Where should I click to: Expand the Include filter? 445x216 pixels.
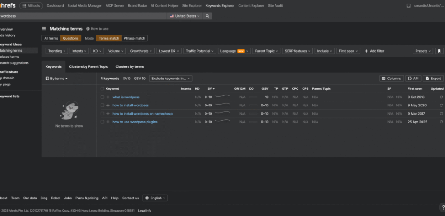coord(325,51)
